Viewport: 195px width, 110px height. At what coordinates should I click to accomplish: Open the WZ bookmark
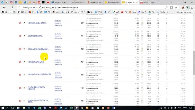click(x=116, y=12)
